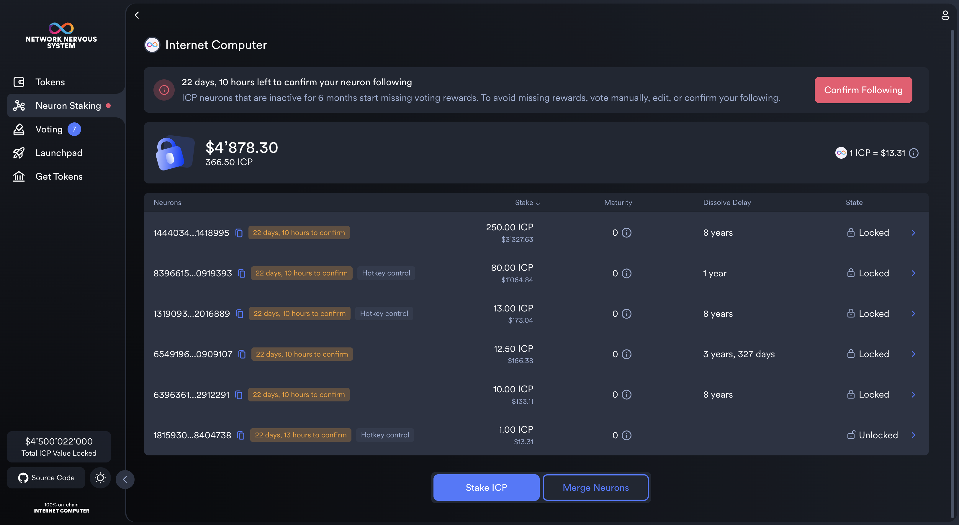Open Source Code GitHub link

pos(46,478)
